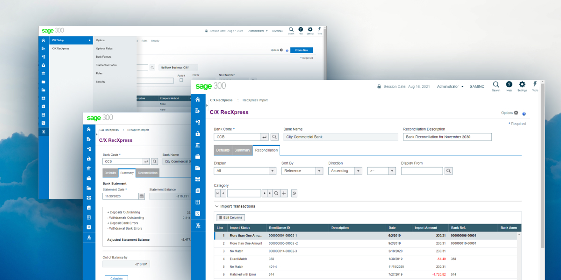Click the Home icon in the back Setup window sidebar
Image resolution: width=561 pixels, height=280 pixels.
[x=43, y=41]
